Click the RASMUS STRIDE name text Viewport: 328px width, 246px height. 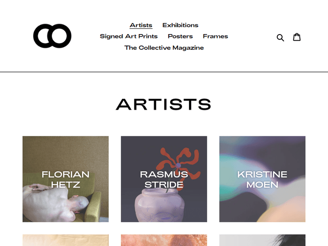coord(164,180)
